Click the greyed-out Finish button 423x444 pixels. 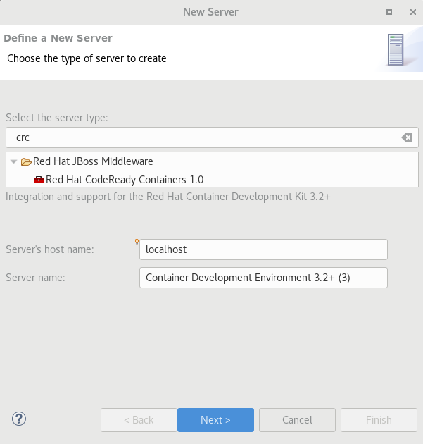coord(379,420)
